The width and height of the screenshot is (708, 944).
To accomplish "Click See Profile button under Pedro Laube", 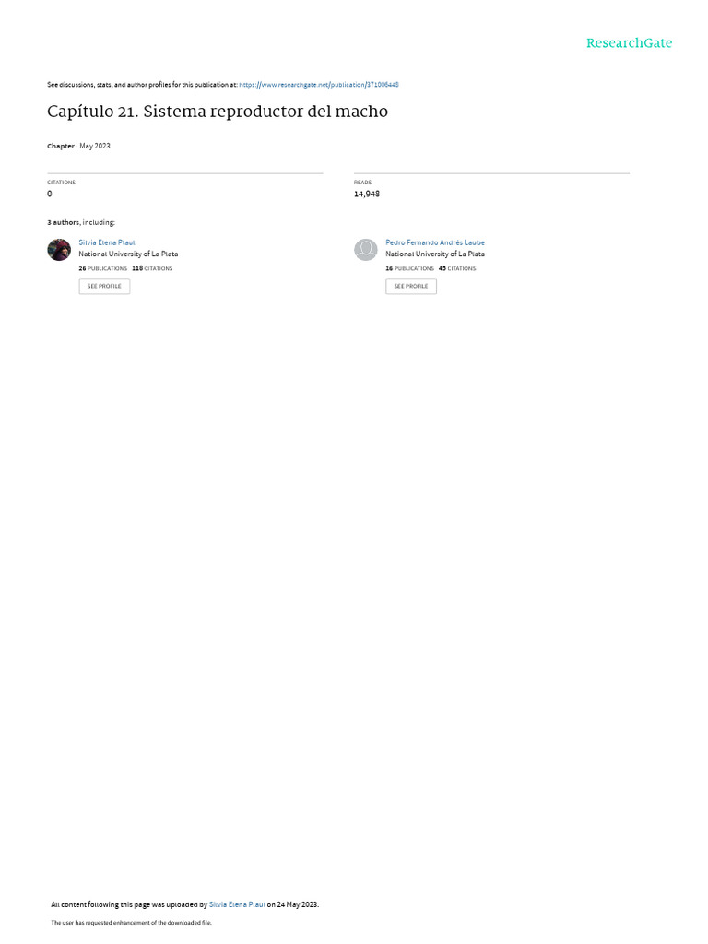I will (411, 286).
